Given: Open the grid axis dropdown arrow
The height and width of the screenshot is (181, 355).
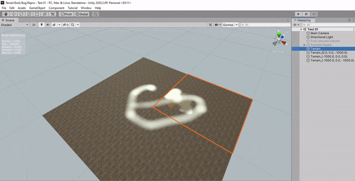Looking at the screenshot, I should click(78, 25).
